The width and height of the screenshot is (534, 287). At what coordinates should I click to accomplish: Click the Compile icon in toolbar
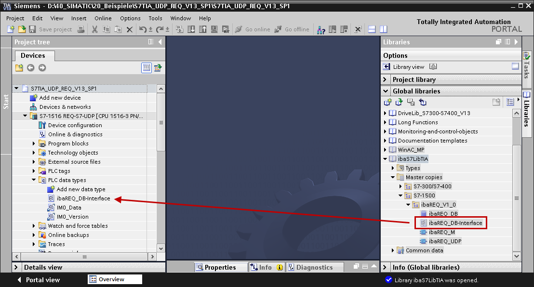tap(179, 29)
